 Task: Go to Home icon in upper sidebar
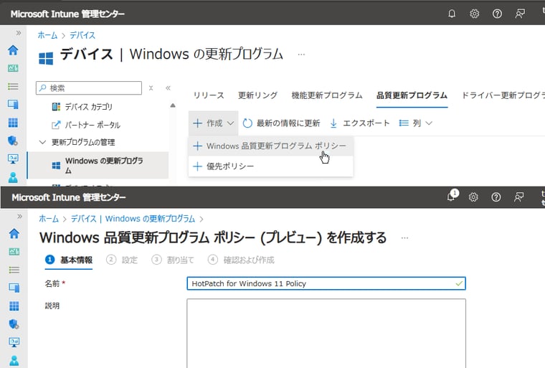(x=13, y=50)
